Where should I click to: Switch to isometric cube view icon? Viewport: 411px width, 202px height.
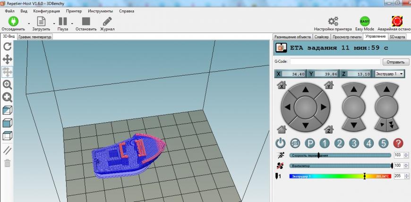click(8, 110)
